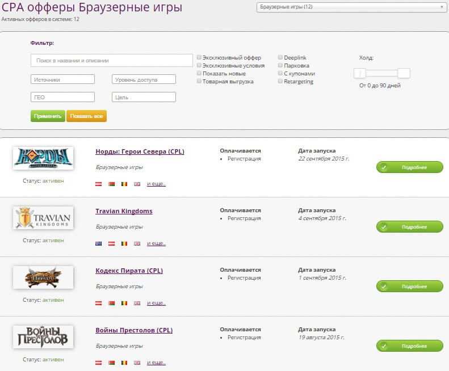Click the left handle of Холд slider
Image resolution: width=449 pixels, height=371 pixels.
[x=360, y=73]
